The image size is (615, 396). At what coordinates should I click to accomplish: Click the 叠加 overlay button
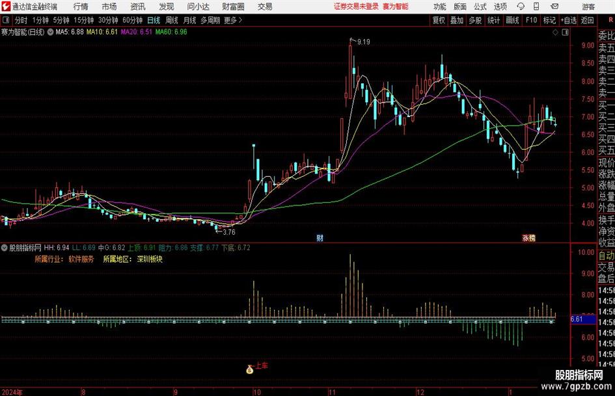[x=457, y=20]
